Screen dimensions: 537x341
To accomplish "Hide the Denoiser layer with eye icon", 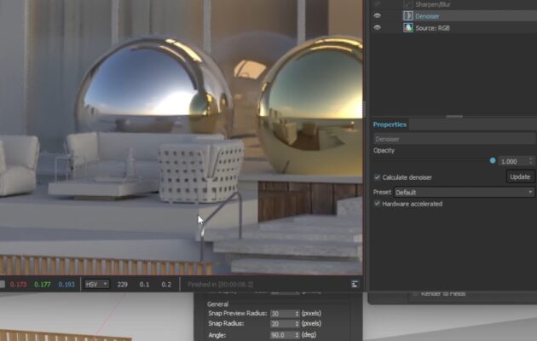I will [x=378, y=16].
